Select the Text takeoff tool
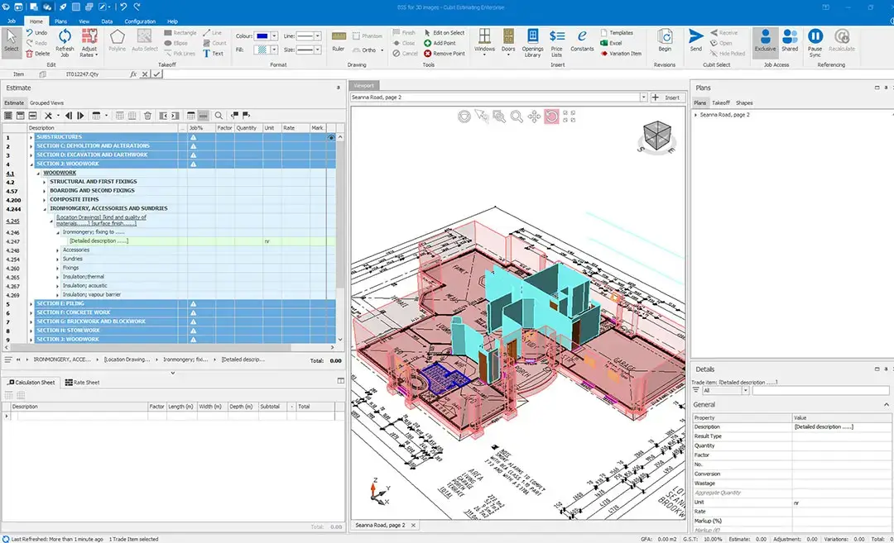894x543 pixels. tap(213, 54)
